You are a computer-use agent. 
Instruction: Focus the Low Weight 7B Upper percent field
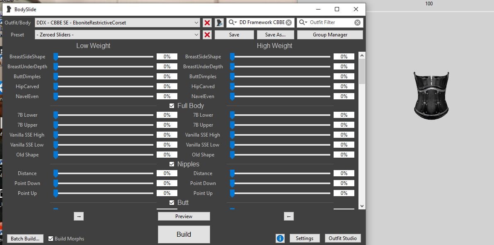[x=167, y=125]
